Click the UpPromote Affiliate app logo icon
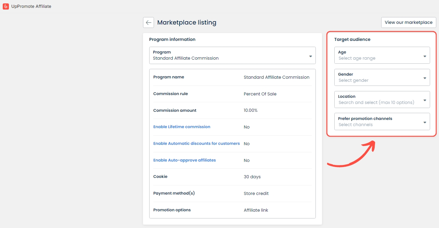The image size is (439, 228). click(x=6, y=6)
